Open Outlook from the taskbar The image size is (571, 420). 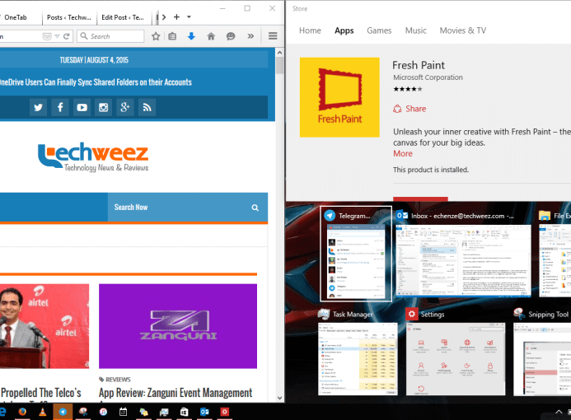(x=204, y=412)
